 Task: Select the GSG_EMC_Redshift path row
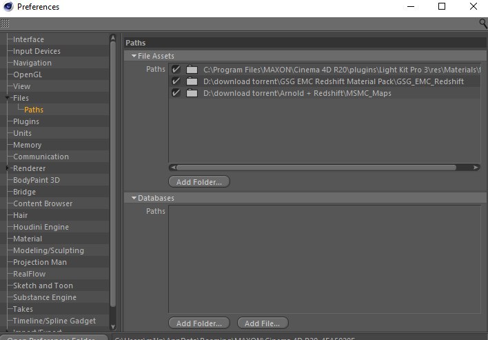tap(325, 81)
